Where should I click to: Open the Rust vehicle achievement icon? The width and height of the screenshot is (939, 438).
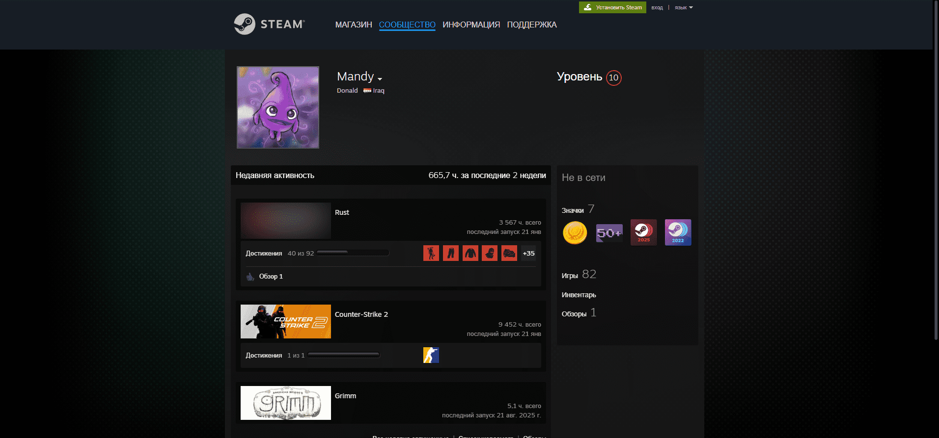tap(509, 253)
